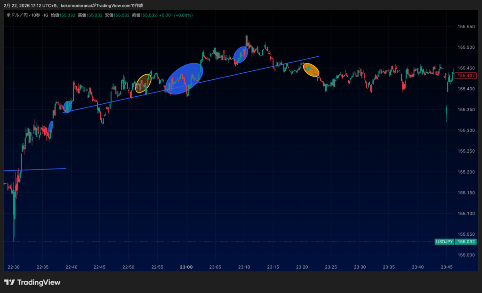The height and width of the screenshot is (293, 482).
Task: Click the 10秒 interval in chart legend
Action: click(36, 15)
